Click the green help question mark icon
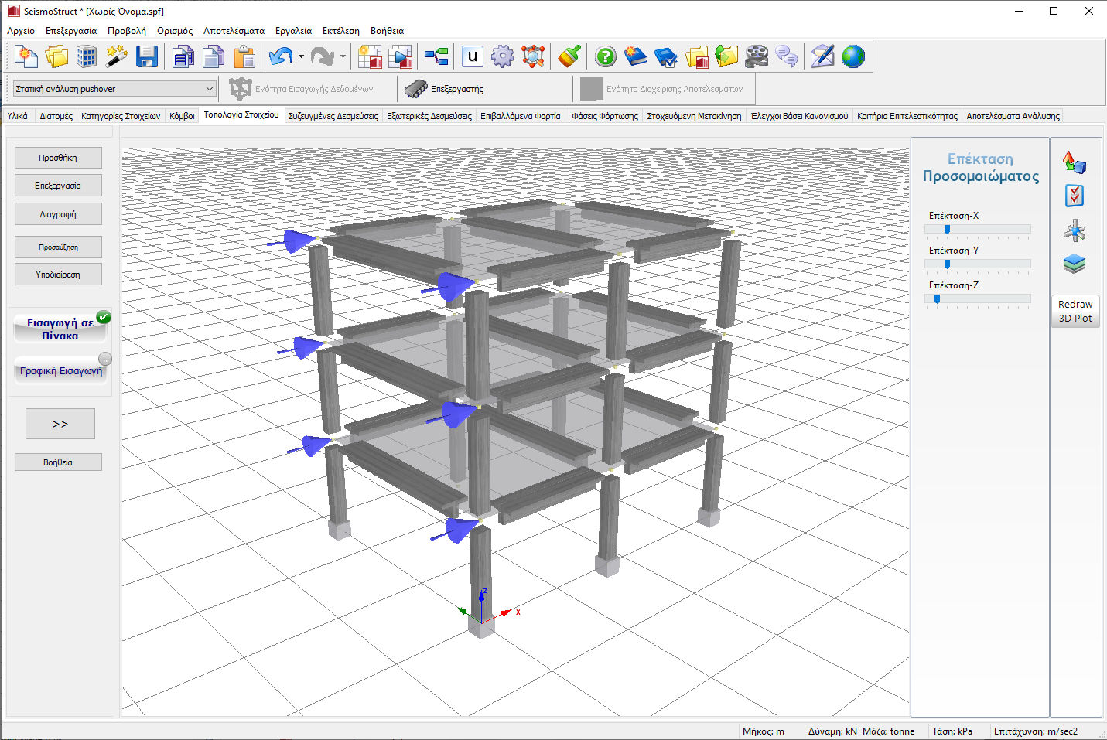The width and height of the screenshot is (1107, 740). point(606,56)
